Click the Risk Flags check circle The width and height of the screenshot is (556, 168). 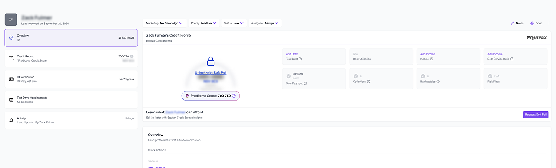click(x=490, y=76)
